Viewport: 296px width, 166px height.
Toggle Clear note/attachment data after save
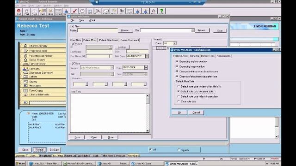pyautogui.click(x=177, y=77)
